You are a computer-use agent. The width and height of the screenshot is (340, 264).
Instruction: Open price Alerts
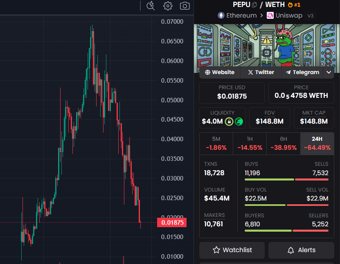(x=301, y=250)
